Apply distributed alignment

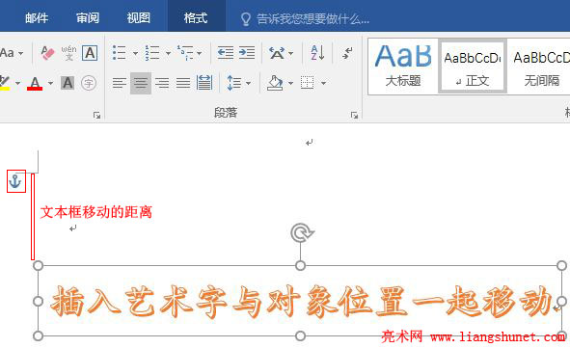(204, 83)
